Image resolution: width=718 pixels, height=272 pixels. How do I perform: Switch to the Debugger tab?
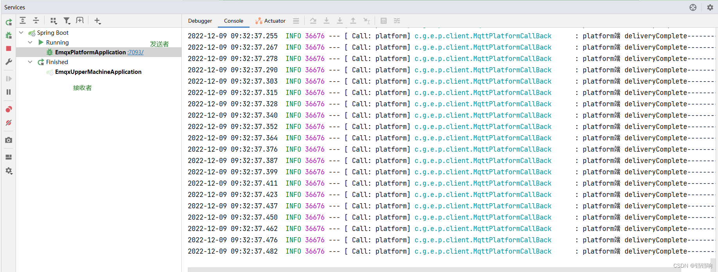(x=200, y=21)
